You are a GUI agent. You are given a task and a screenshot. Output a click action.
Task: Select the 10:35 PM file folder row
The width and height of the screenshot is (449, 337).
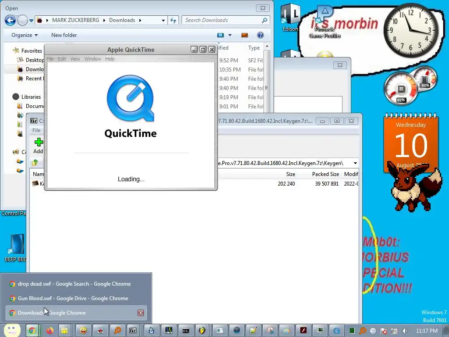click(x=241, y=70)
